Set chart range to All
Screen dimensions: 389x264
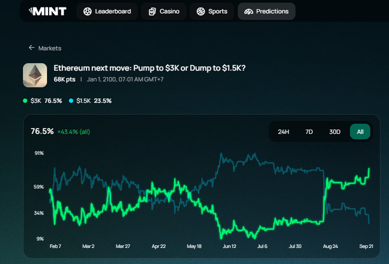coord(360,132)
